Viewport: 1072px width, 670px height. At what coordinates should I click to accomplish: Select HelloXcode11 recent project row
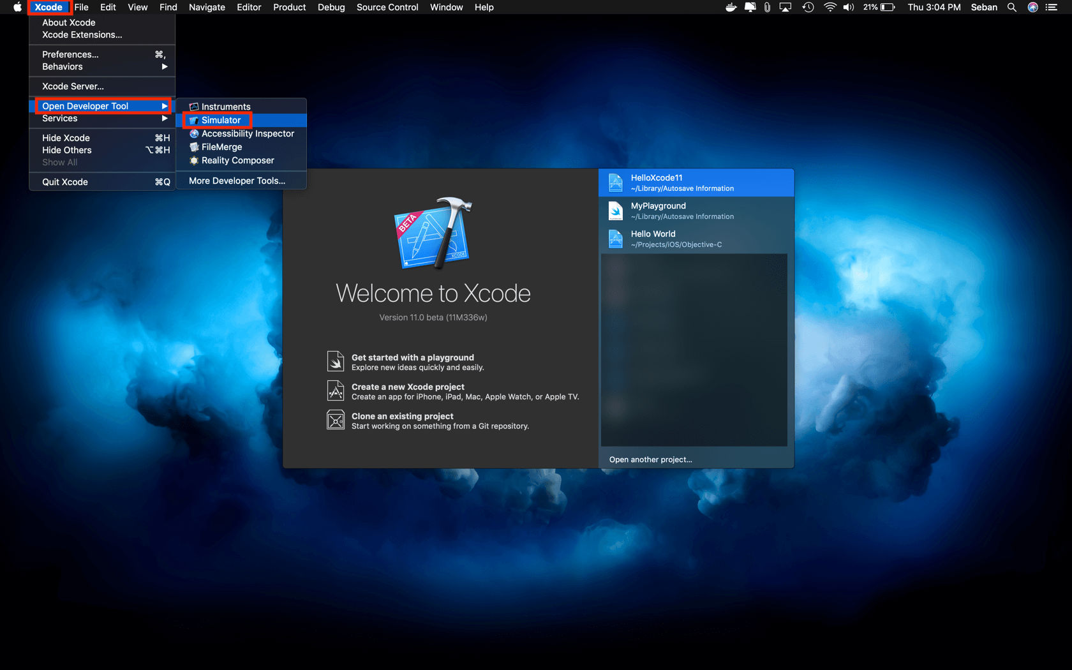click(x=696, y=182)
